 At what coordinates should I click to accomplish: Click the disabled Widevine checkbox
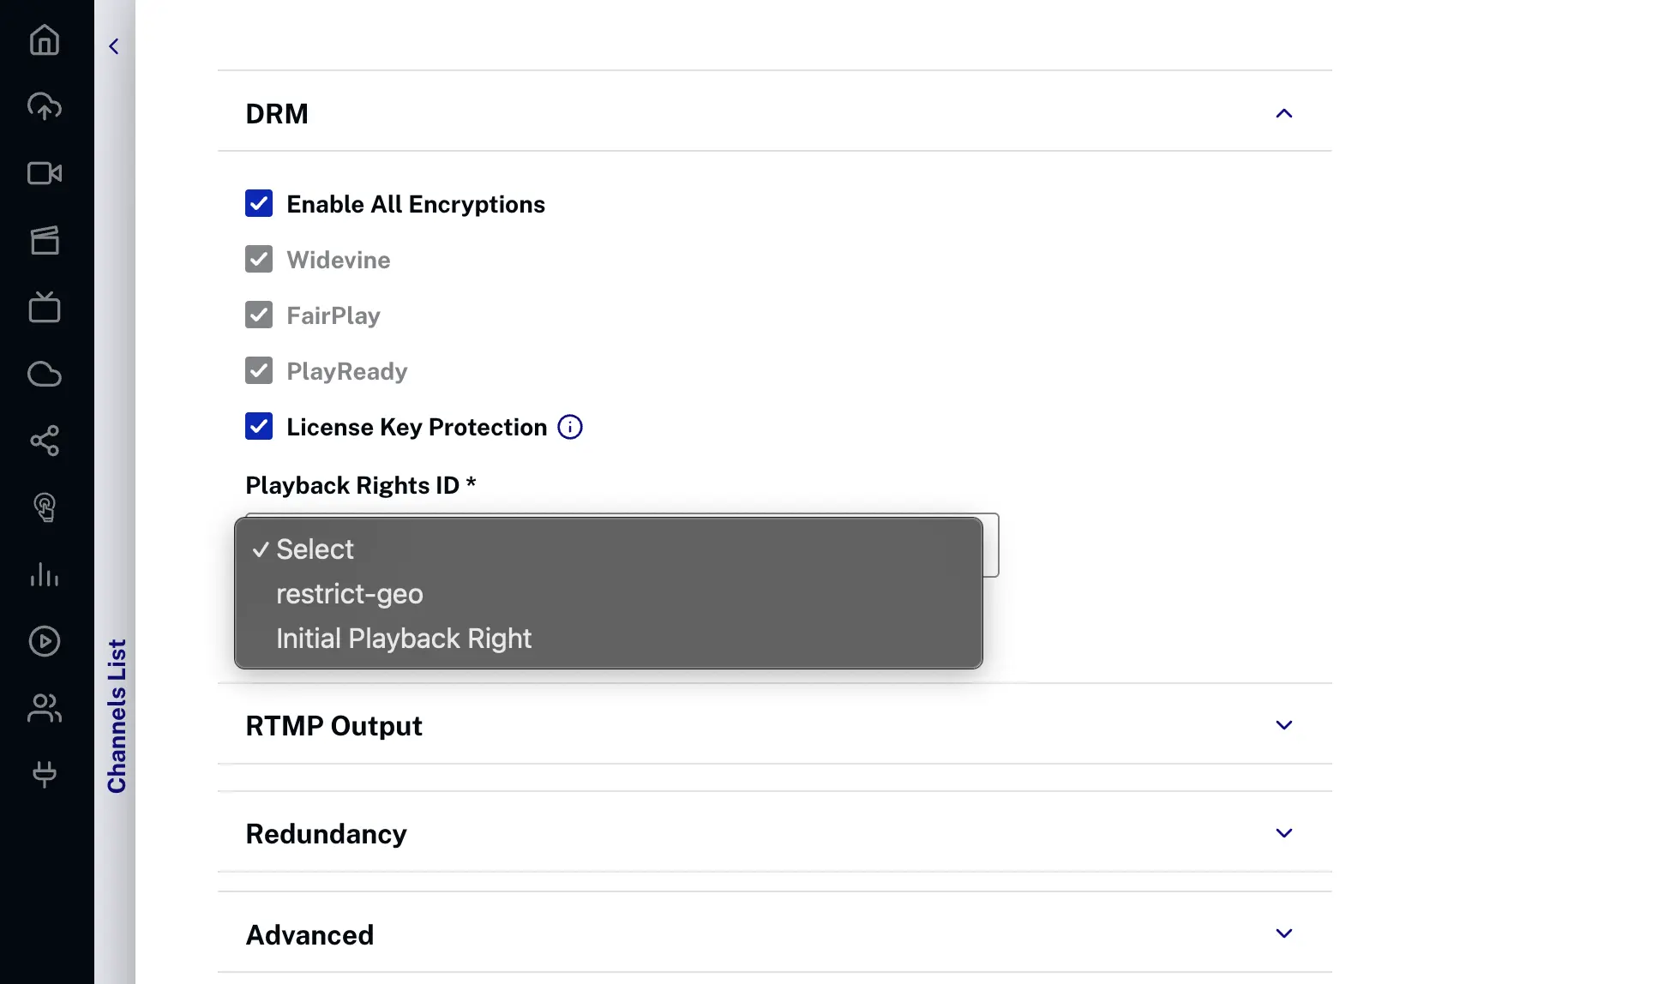click(x=258, y=259)
